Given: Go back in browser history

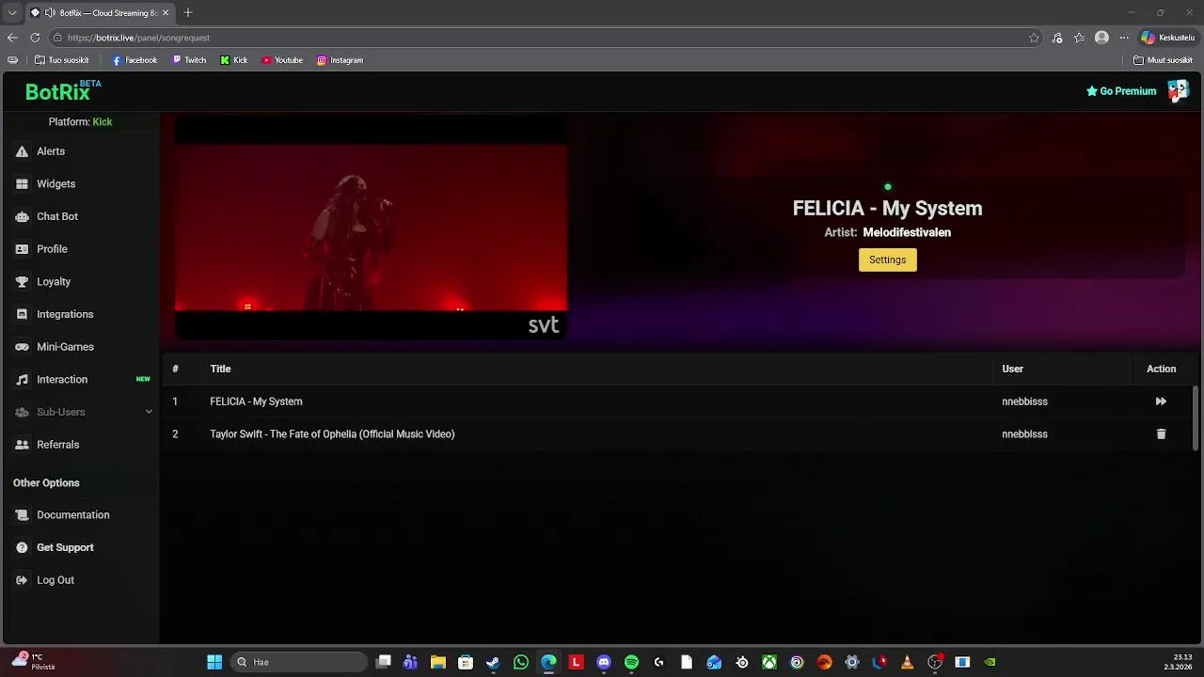Looking at the screenshot, I should [x=12, y=38].
